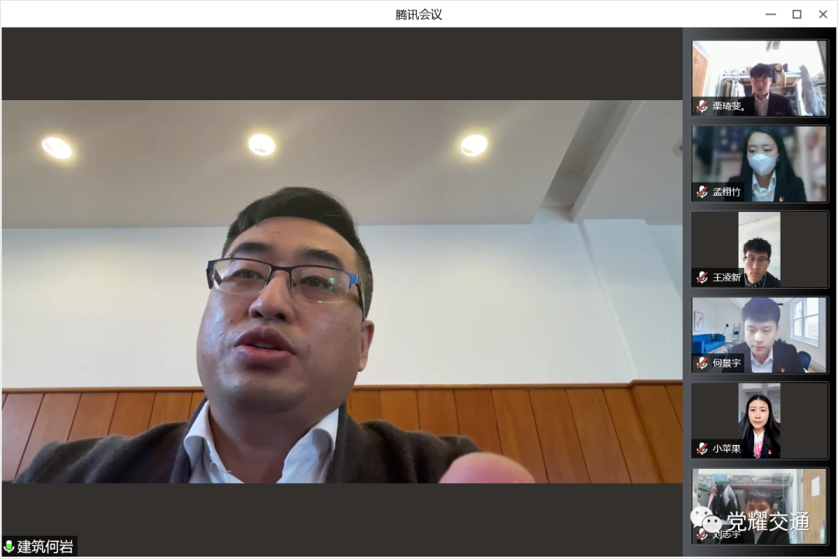Click the 栗琦斐 name label

(x=728, y=106)
